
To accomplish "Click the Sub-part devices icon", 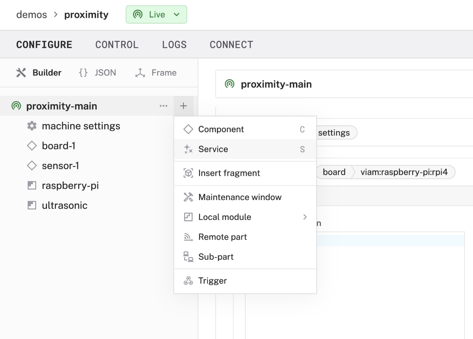I will click(x=188, y=257).
